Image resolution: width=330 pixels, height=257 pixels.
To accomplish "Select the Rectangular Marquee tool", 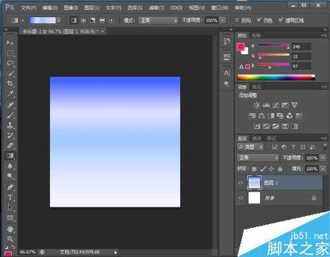I will pyautogui.click(x=10, y=53).
